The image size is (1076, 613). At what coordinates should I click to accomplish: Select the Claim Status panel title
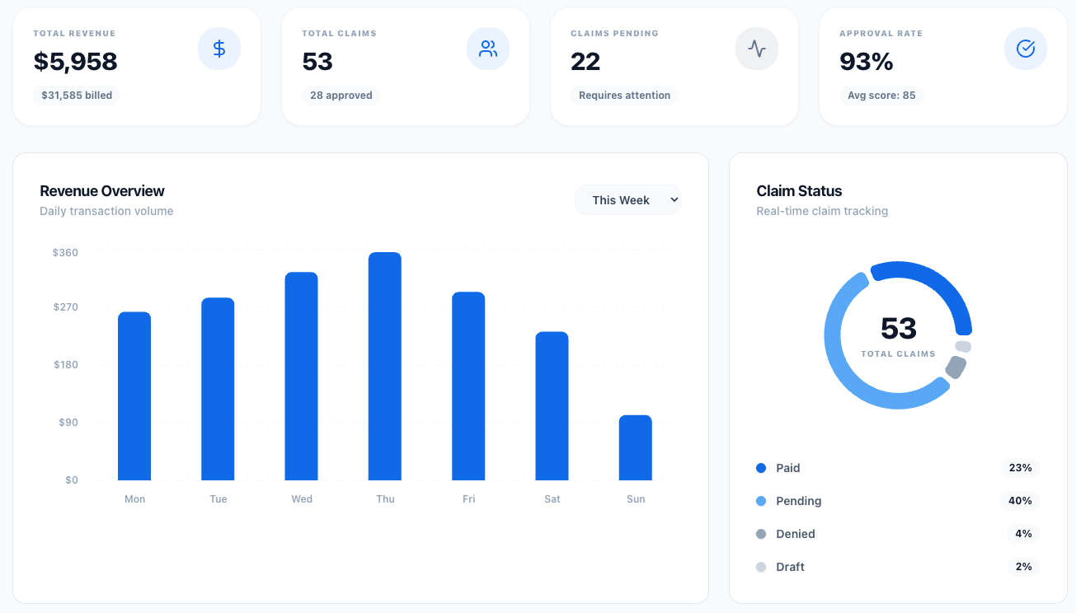(x=799, y=190)
